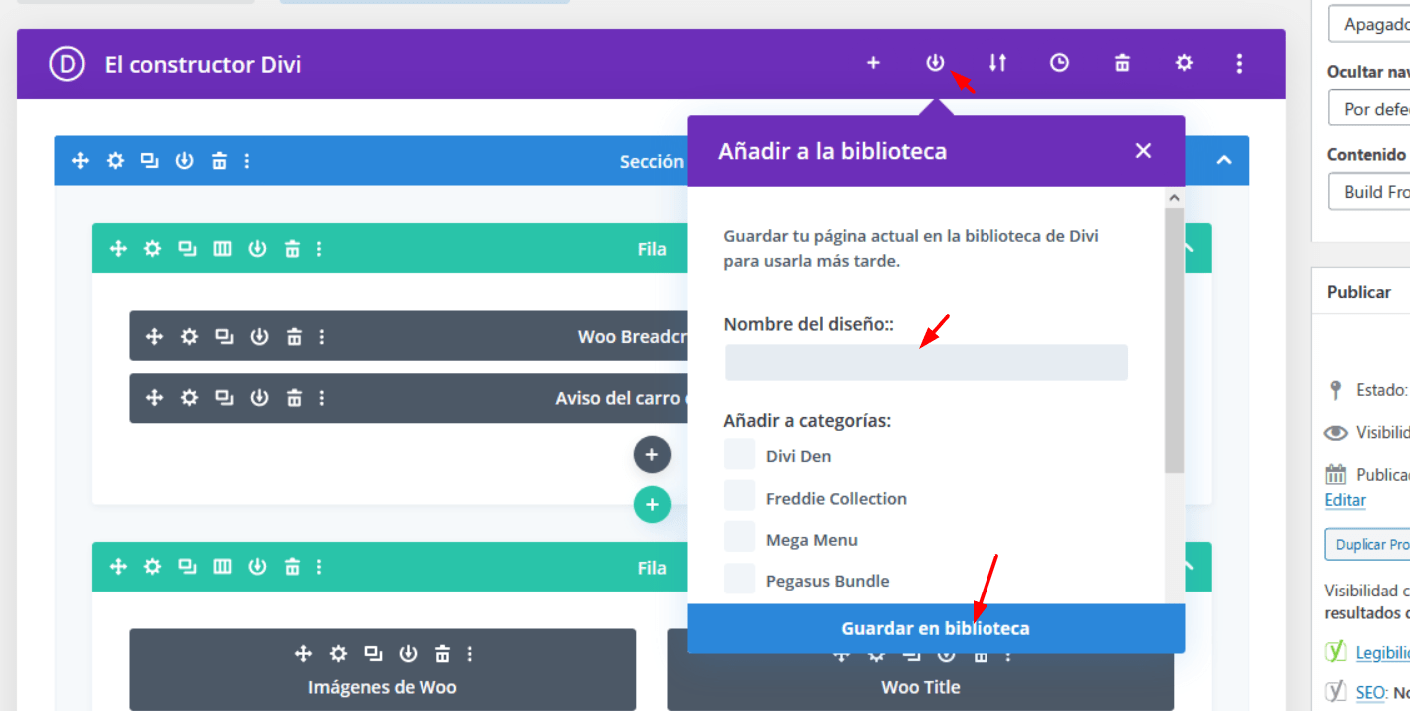Click the Imágenes de Woo module label
This screenshot has height=711, width=1410.
tap(382, 687)
